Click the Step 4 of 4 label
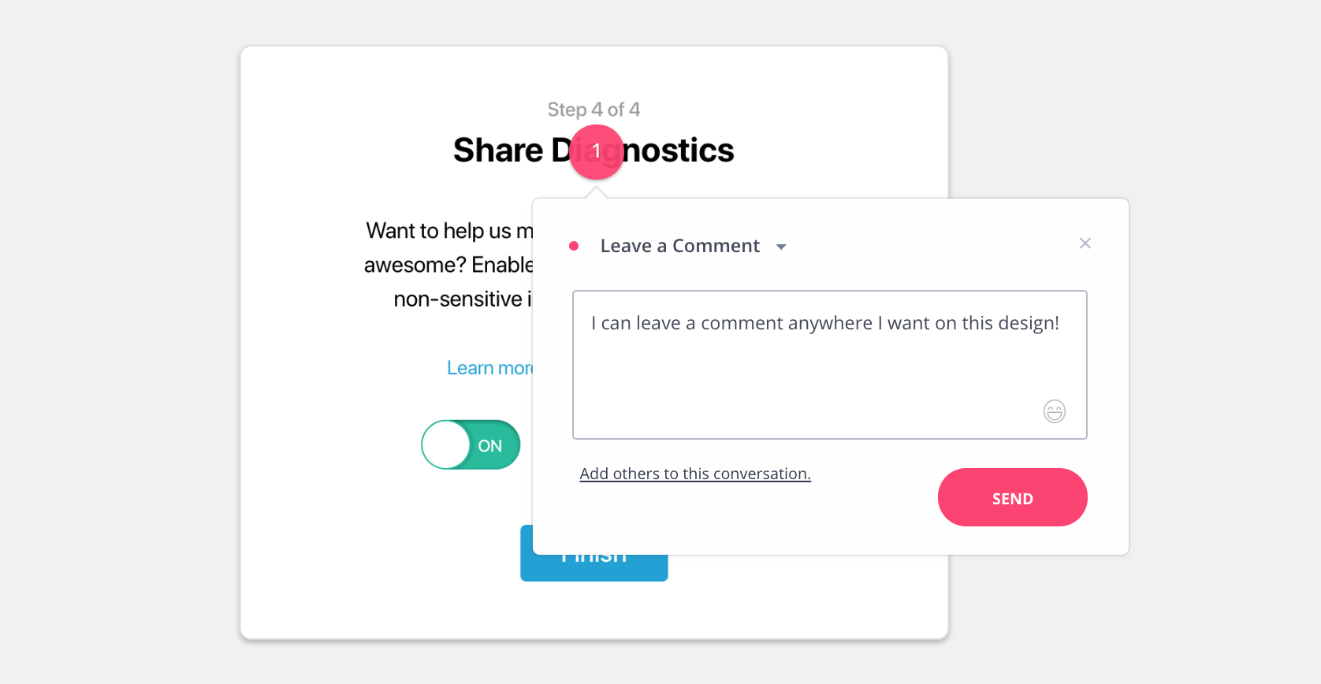 pyautogui.click(x=594, y=110)
